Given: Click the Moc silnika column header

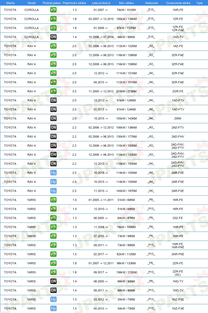Looking at the screenshot, I should coord(126,3).
